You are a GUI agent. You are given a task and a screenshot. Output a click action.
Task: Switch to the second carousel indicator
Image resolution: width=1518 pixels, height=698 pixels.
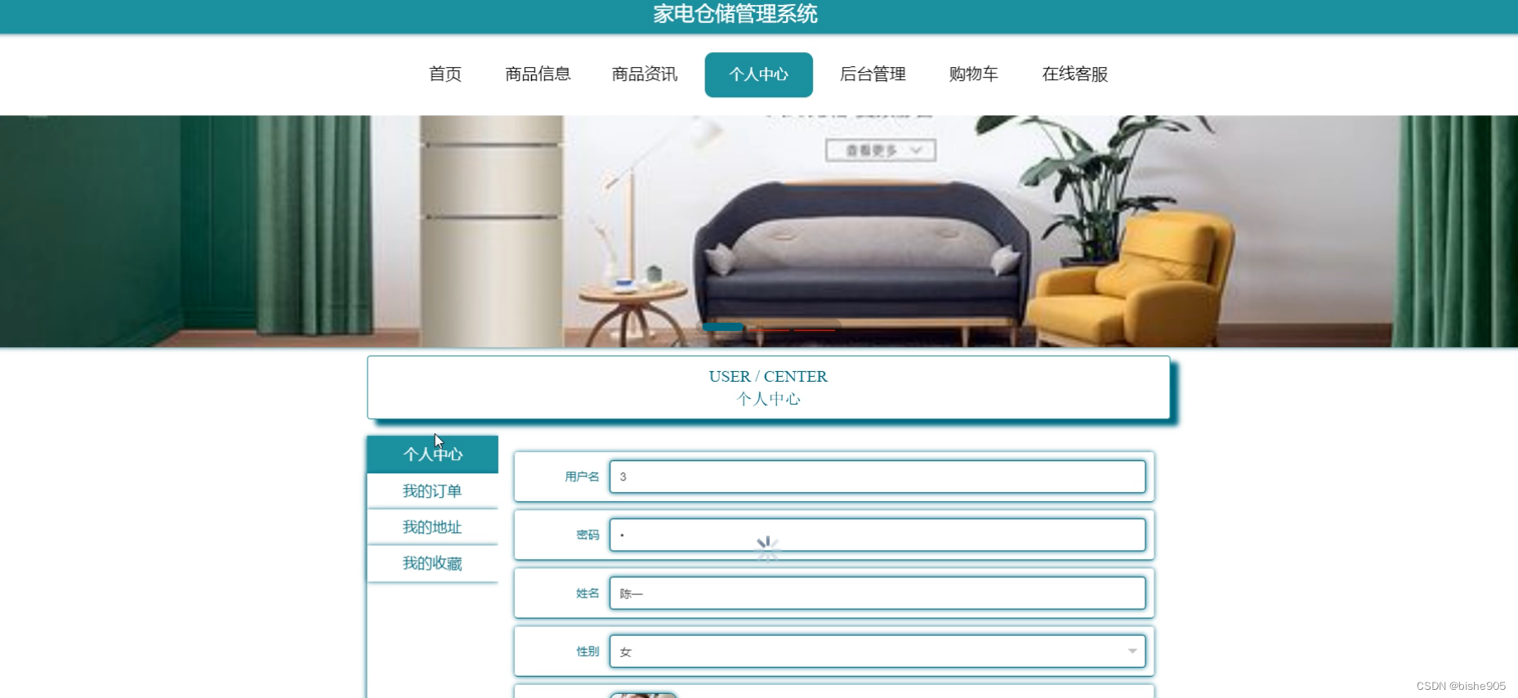769,329
